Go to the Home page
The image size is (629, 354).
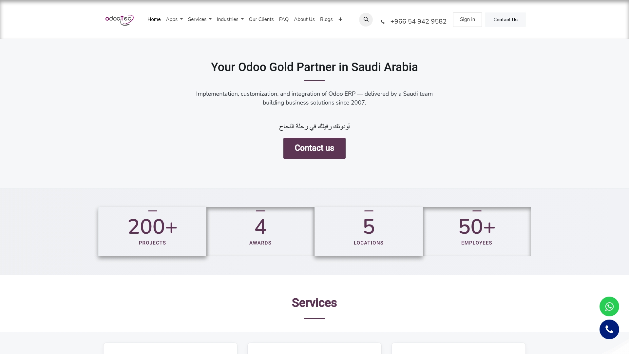154,19
